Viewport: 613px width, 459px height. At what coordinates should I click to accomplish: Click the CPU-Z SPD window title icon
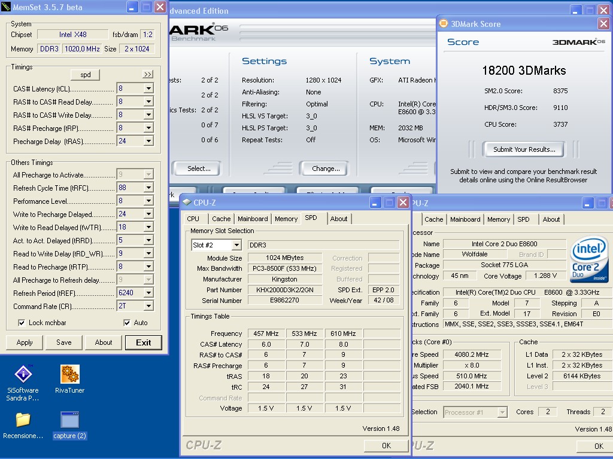187,202
